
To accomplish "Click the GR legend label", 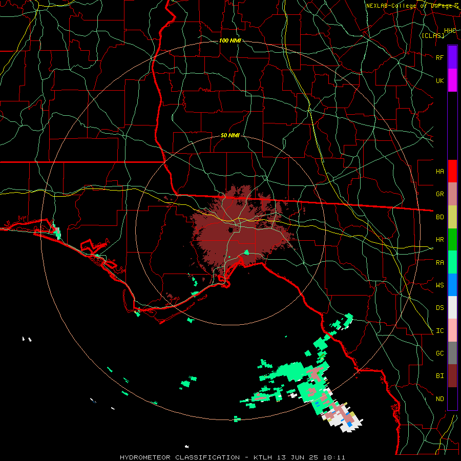I will (x=439, y=194).
